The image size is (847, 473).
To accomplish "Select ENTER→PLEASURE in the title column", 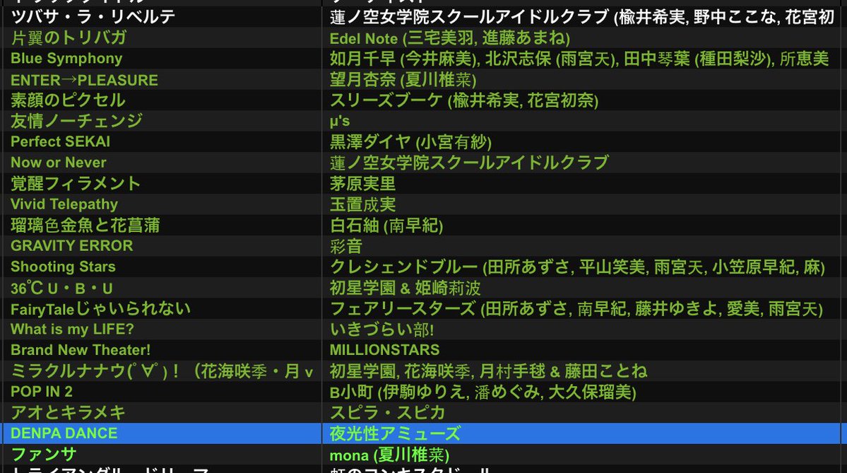I will (x=84, y=80).
